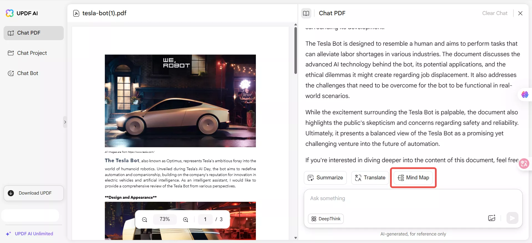Close the Chat PDF panel
532x243 pixels.
coord(520,13)
